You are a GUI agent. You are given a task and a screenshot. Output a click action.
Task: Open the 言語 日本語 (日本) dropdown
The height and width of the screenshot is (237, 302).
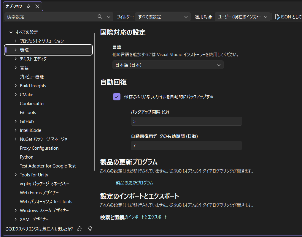pos(168,65)
